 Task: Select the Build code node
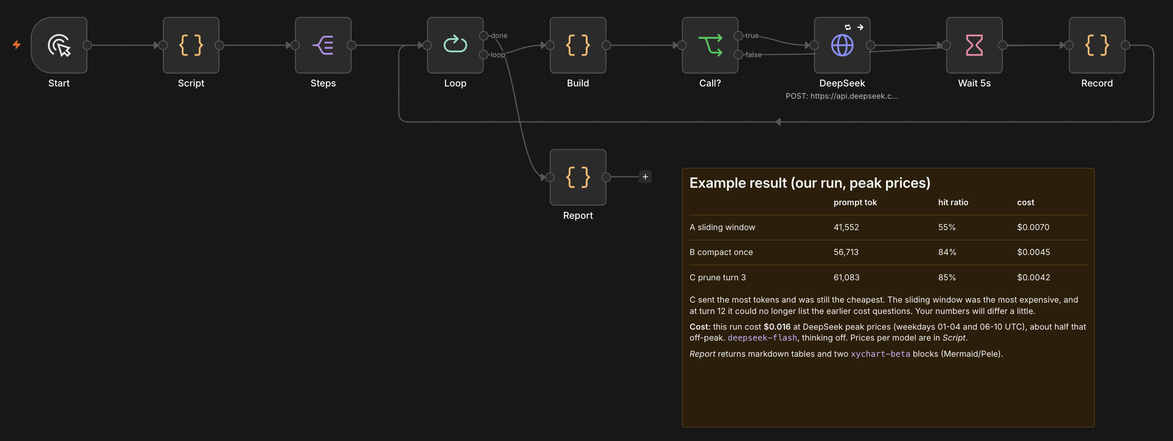click(578, 45)
